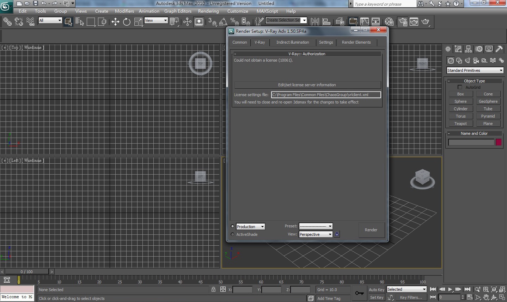Switch to the Motion command panel
Image resolution: width=507 pixels, height=302 pixels.
[479, 49]
